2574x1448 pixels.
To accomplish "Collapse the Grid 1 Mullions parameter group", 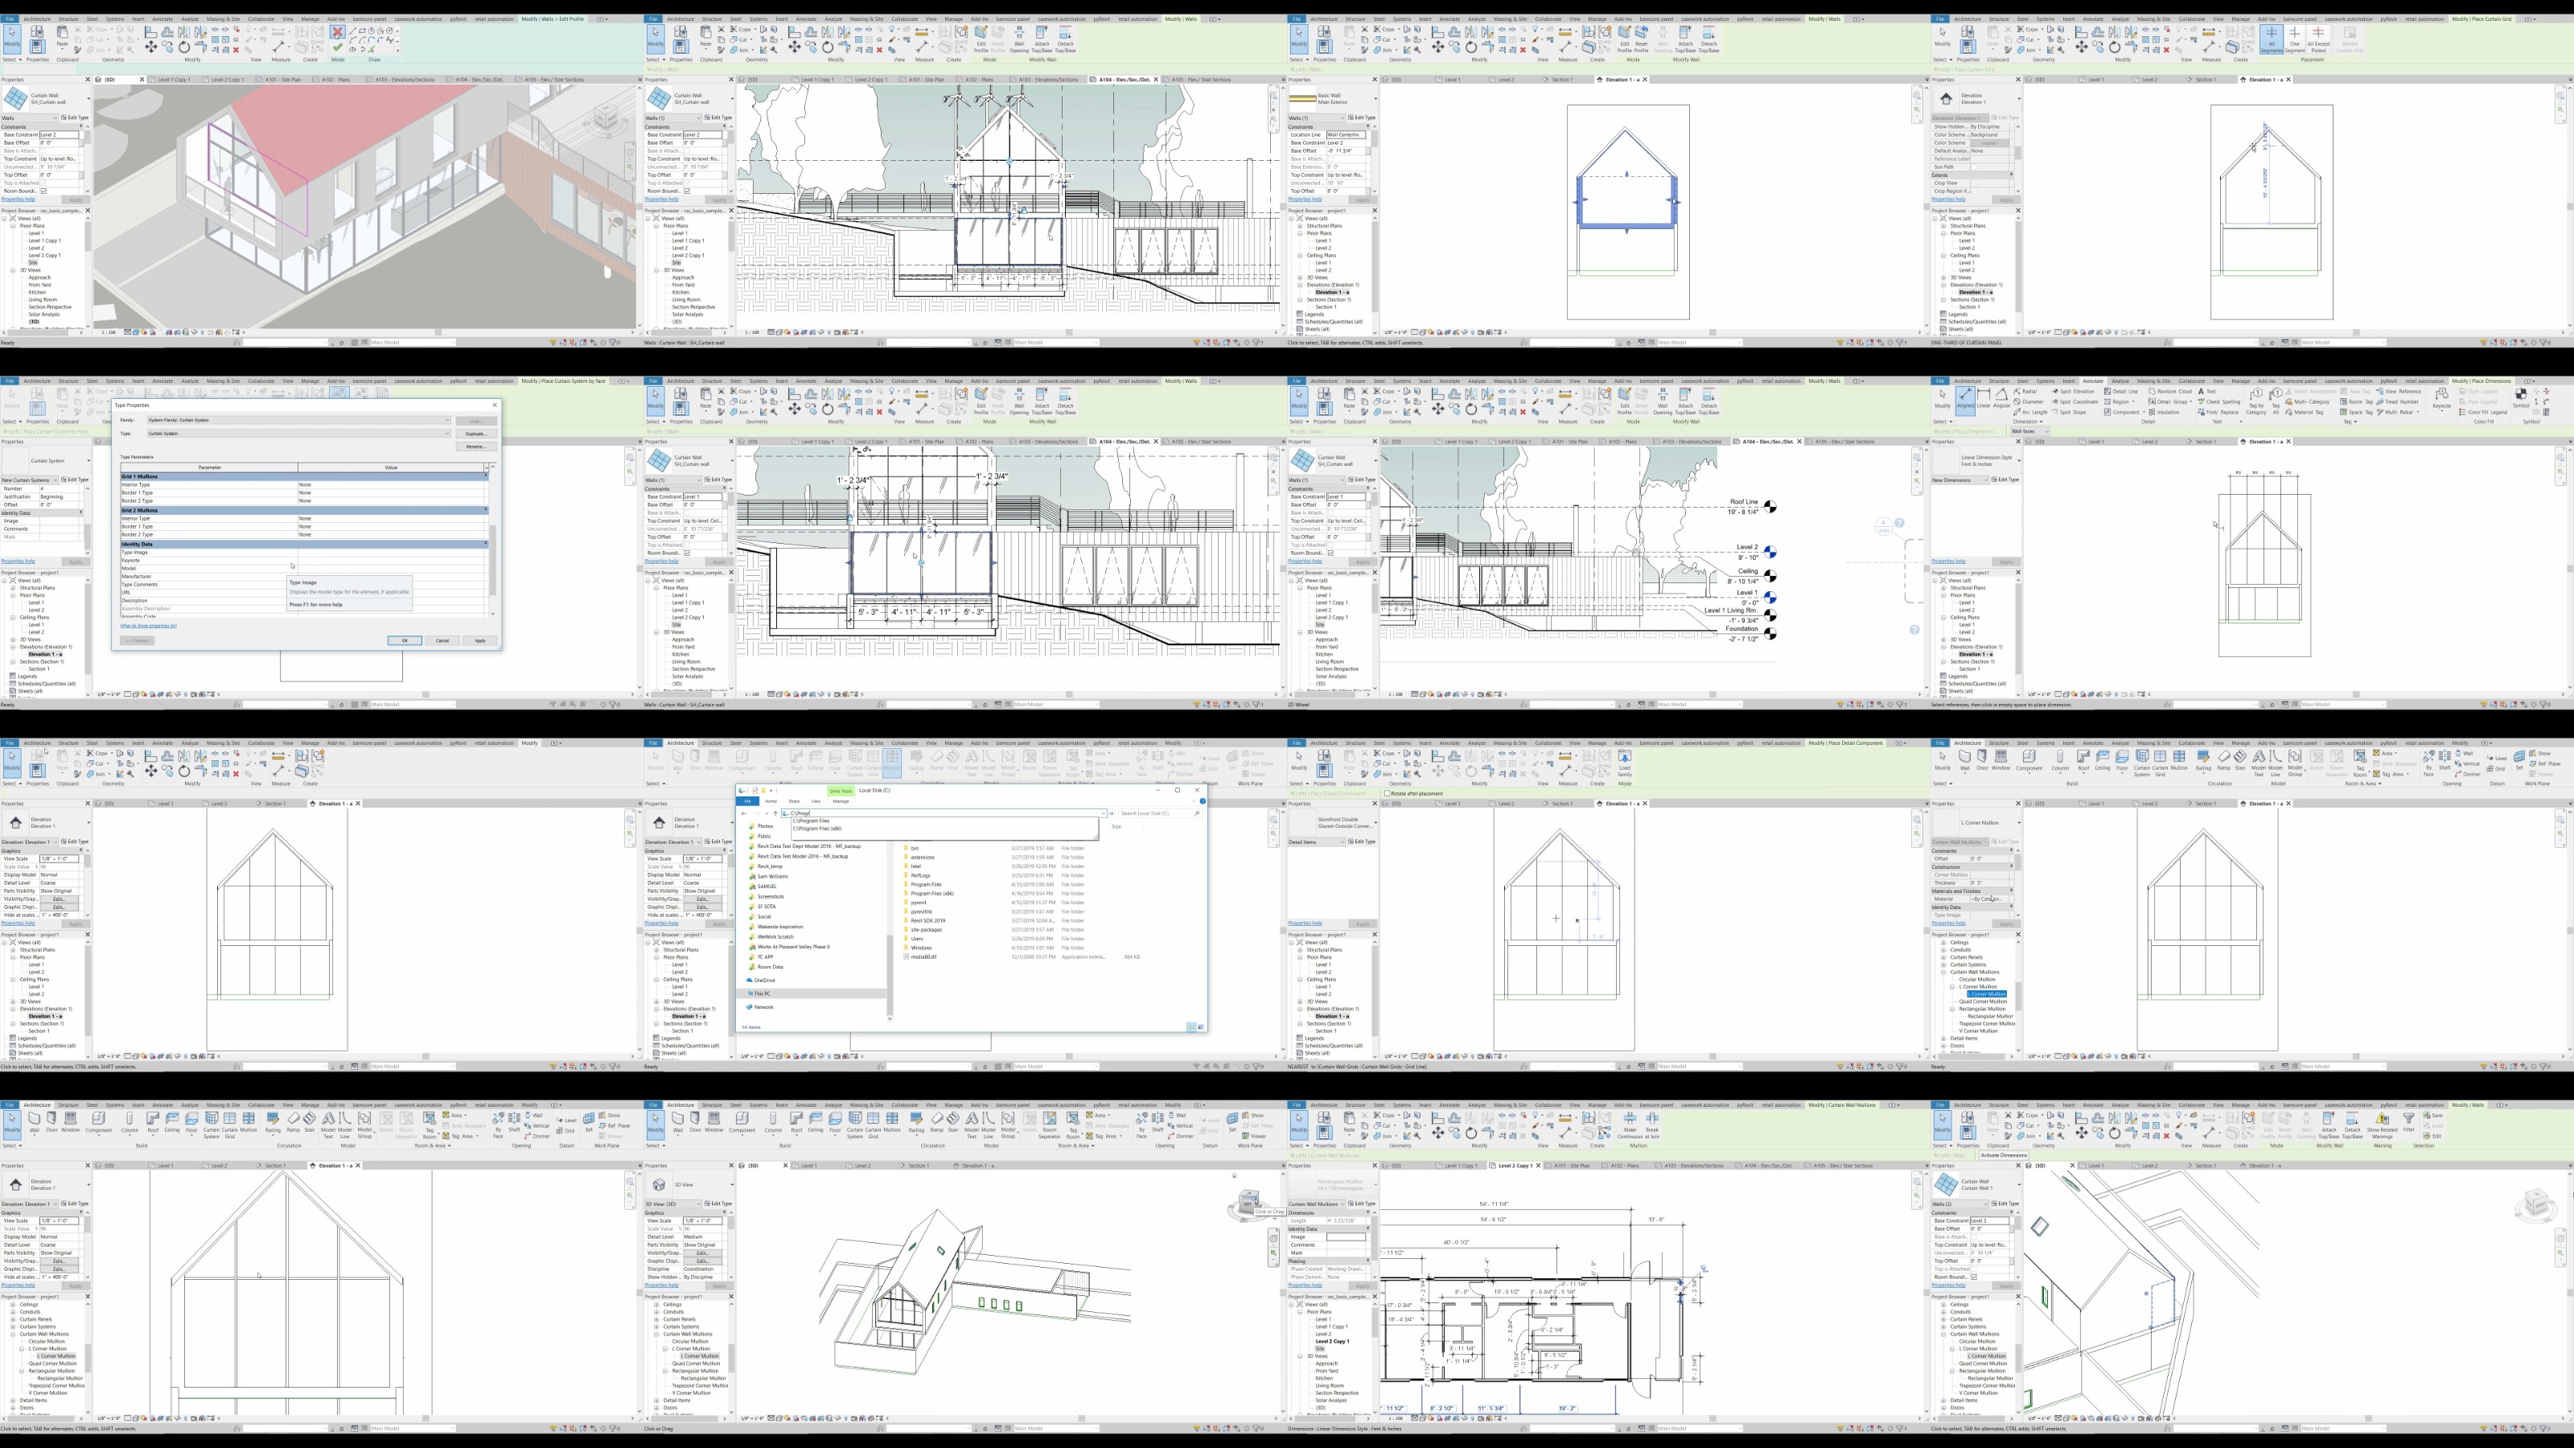I will (487, 477).
